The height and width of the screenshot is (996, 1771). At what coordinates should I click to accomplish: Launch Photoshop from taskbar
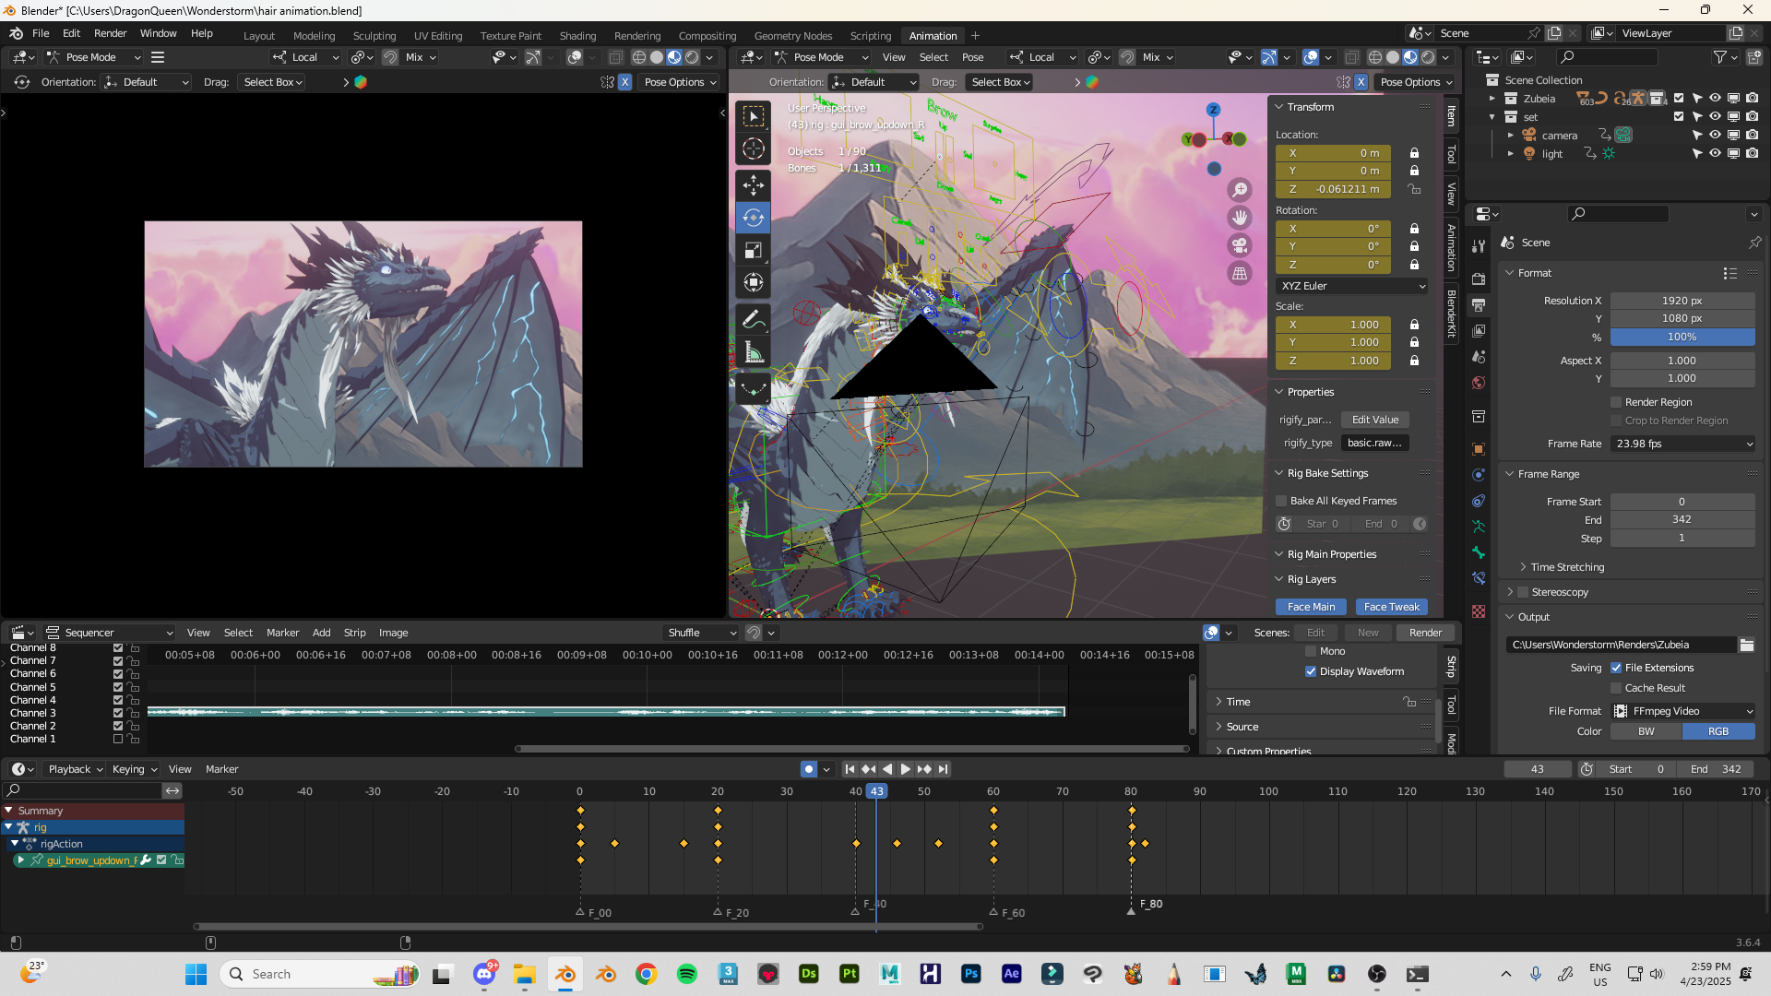pos(970,974)
